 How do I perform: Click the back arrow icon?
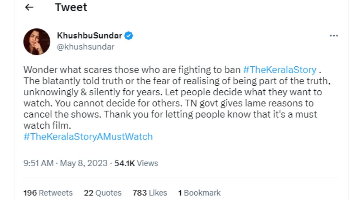point(29,8)
